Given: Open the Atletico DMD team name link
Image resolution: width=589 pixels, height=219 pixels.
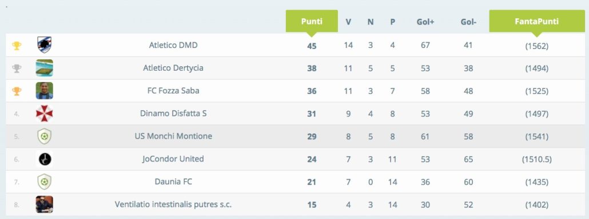Looking at the screenshot, I should point(173,45).
